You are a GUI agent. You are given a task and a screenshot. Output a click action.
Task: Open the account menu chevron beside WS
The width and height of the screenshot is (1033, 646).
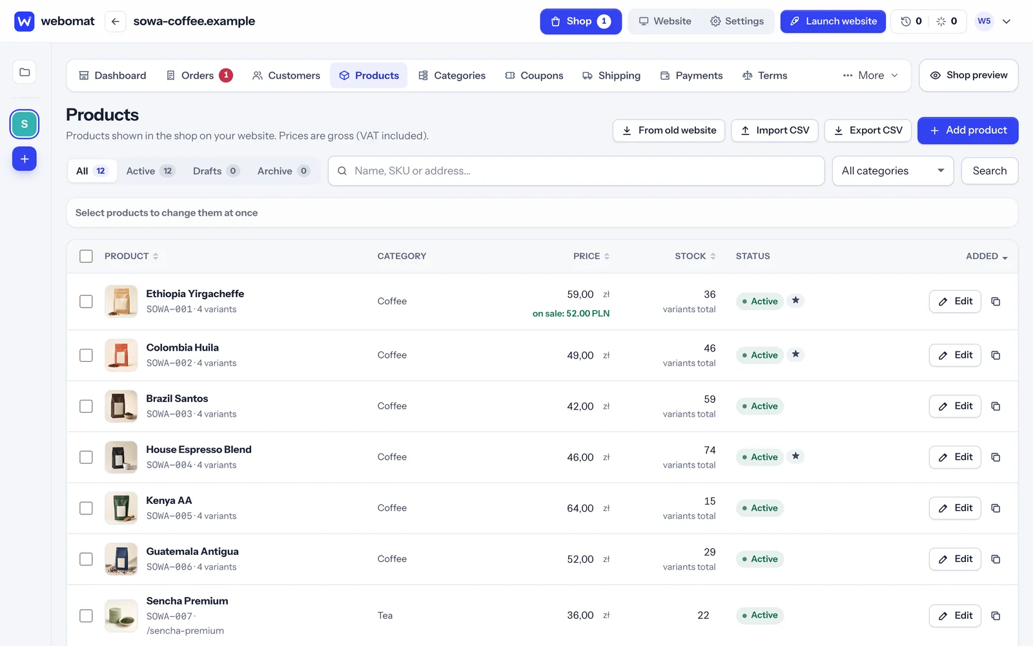[1006, 21]
